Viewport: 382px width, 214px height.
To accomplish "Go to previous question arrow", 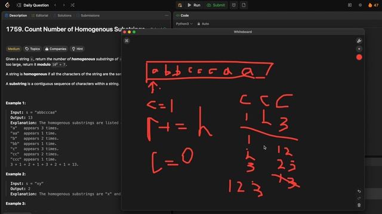I will [55, 5].
